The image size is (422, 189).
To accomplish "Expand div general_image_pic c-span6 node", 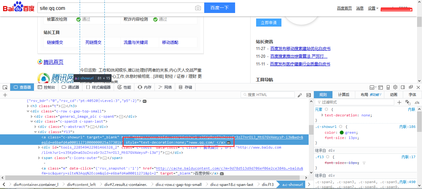I will click(32, 116).
